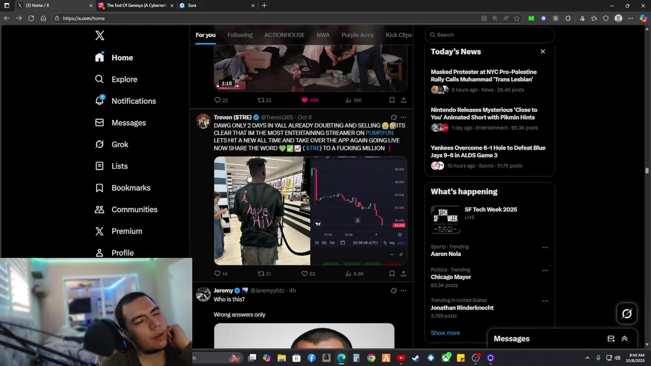Viewport: 651px width, 366px height.
Task: Bookmark the video post with 19K views
Action: pyautogui.click(x=392, y=100)
